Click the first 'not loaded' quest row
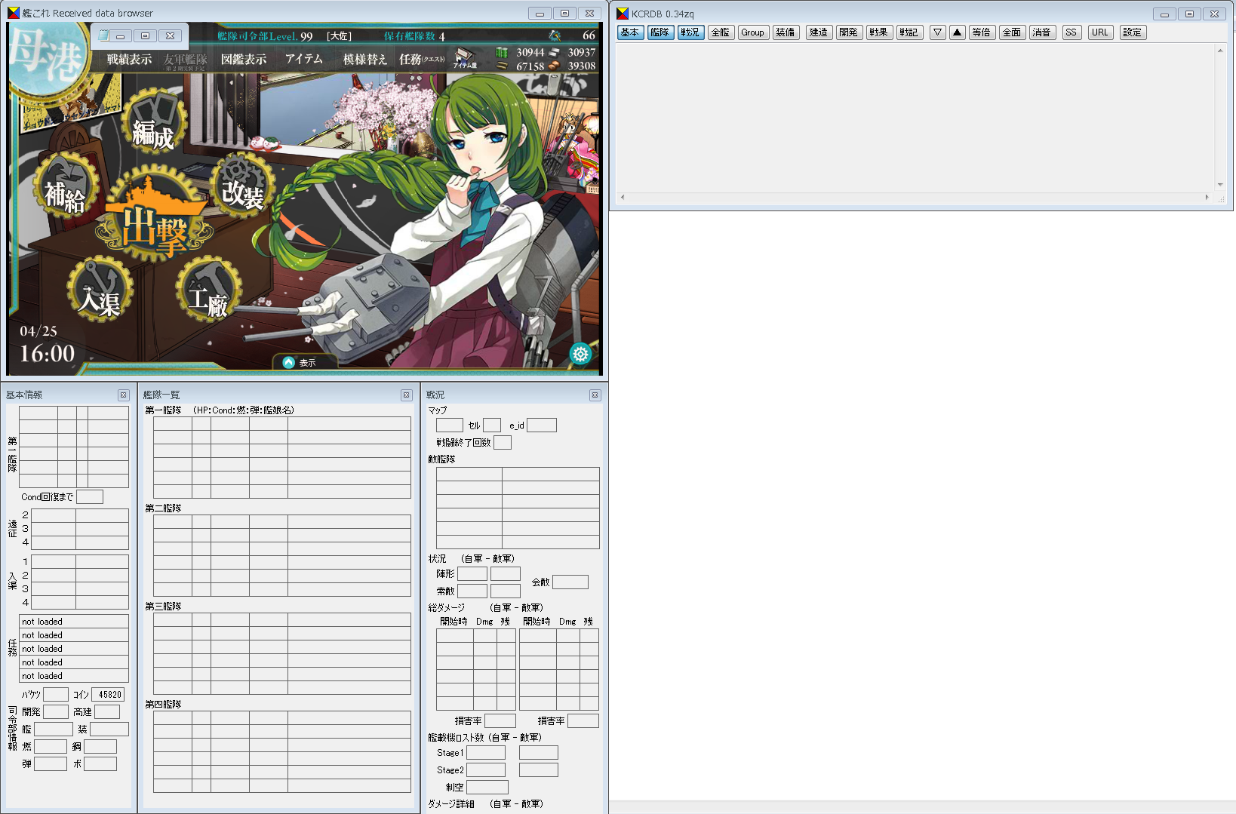This screenshot has width=1236, height=814. [x=74, y=622]
